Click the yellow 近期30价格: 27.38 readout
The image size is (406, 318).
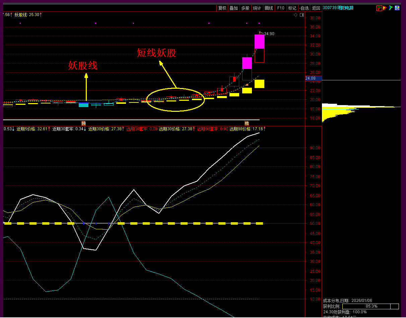coord(105,129)
